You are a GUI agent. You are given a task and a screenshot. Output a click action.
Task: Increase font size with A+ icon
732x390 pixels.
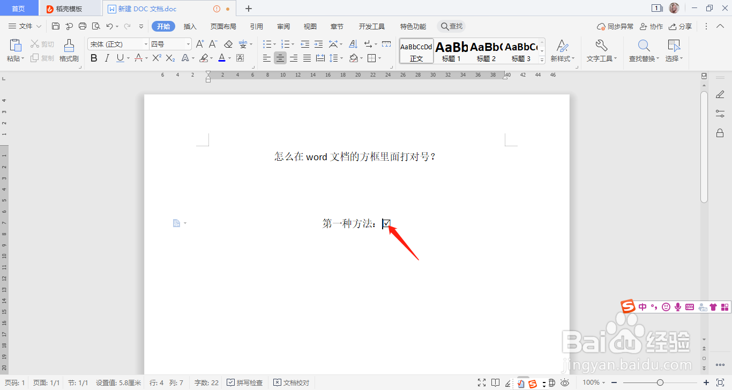tap(200, 44)
